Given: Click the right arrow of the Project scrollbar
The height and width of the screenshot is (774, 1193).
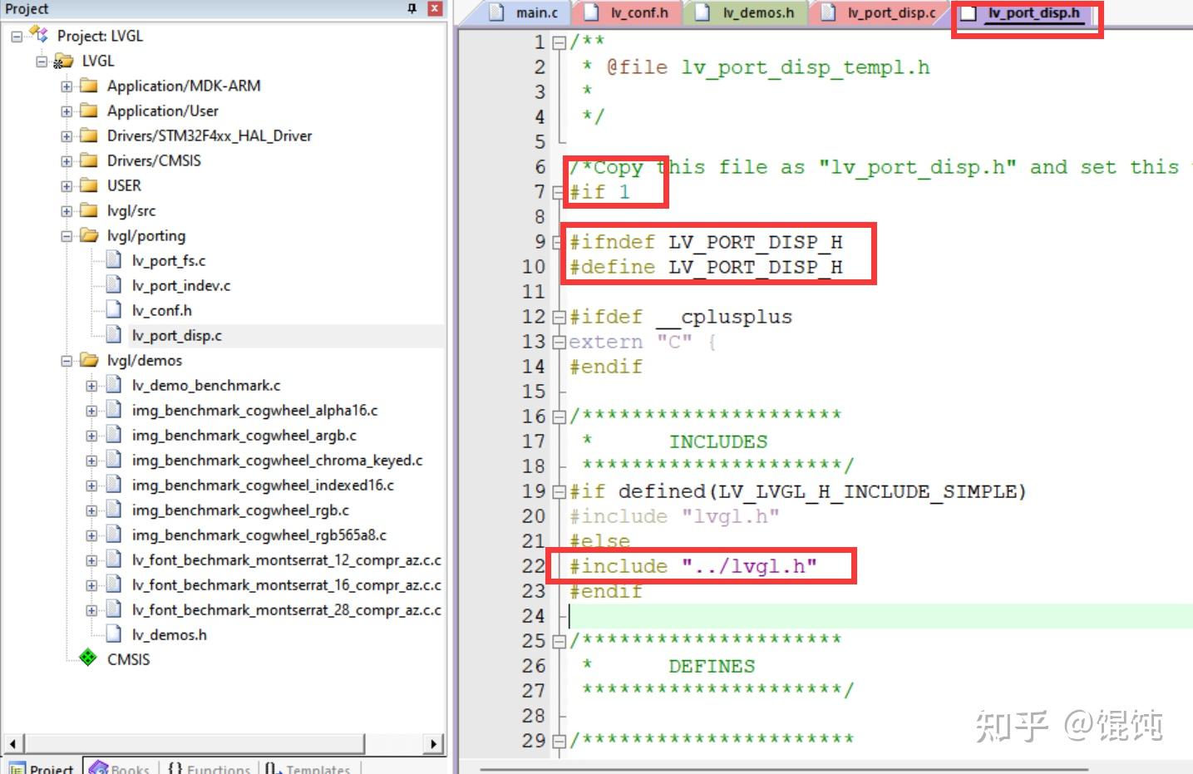Looking at the screenshot, I should [434, 743].
